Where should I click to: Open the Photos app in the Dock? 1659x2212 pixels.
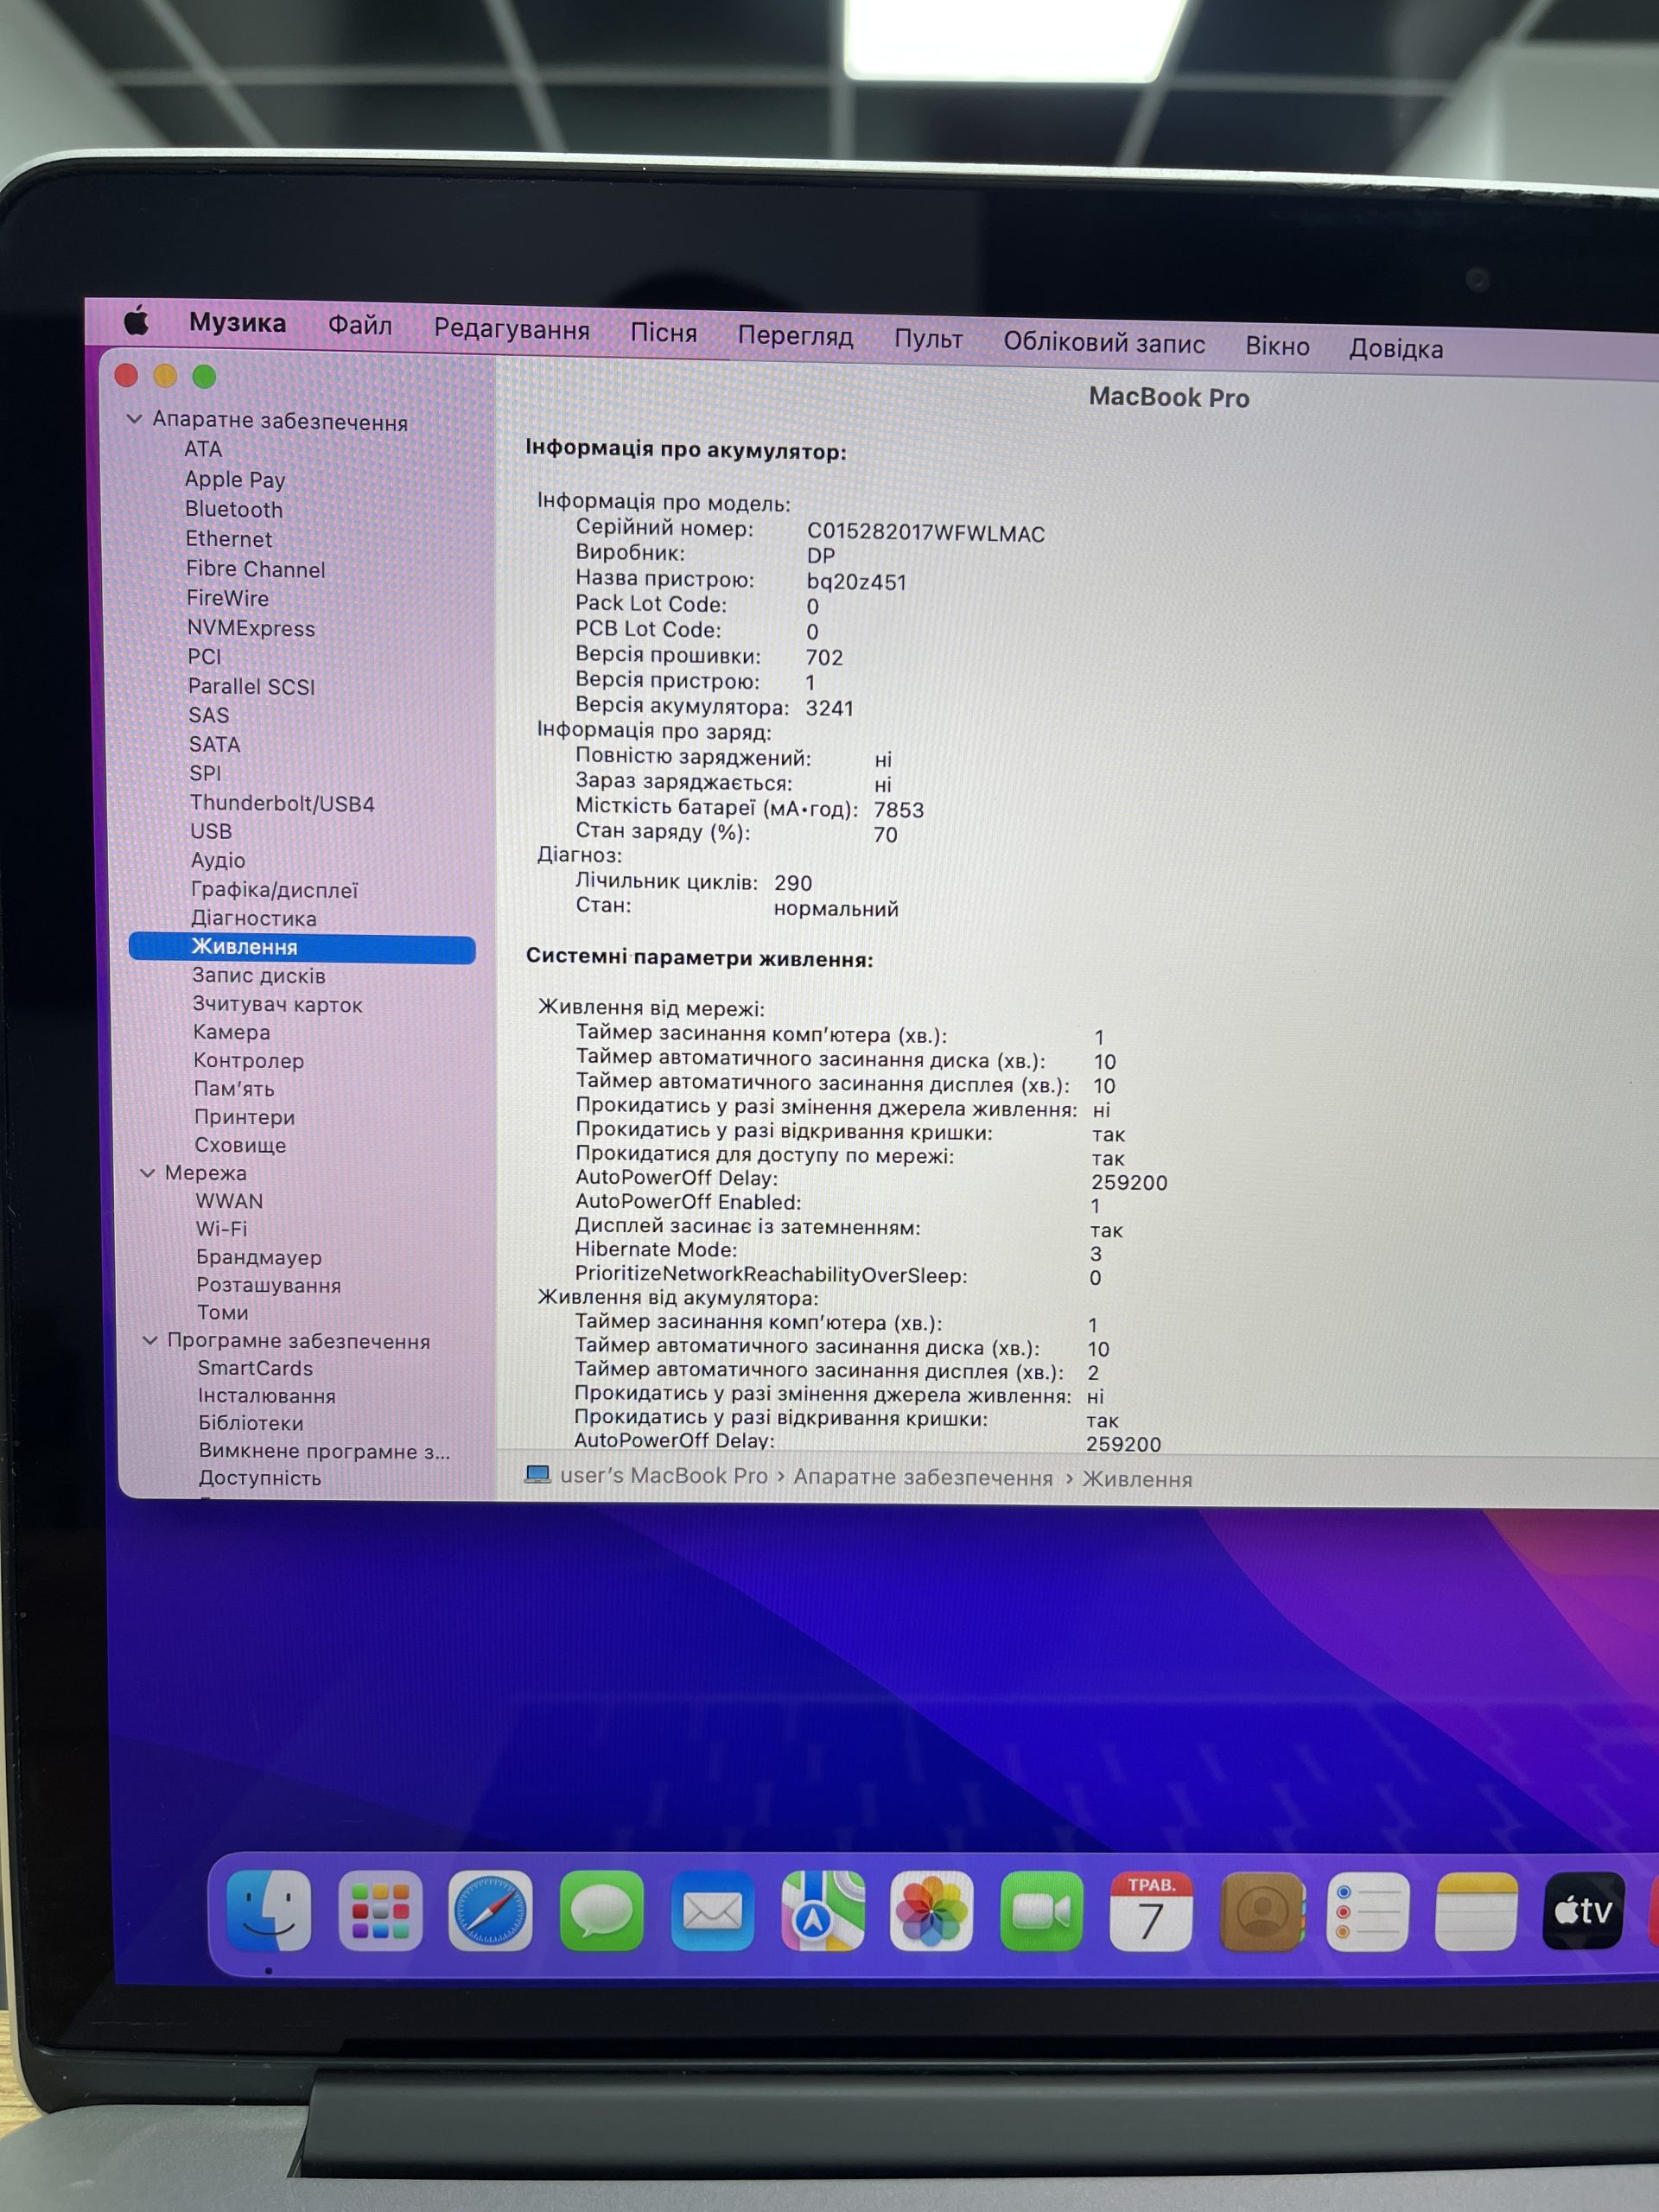pos(931,1911)
